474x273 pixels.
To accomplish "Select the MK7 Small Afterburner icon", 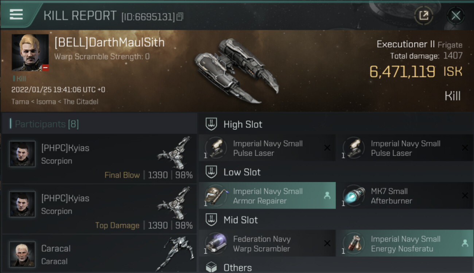I will [x=354, y=196].
